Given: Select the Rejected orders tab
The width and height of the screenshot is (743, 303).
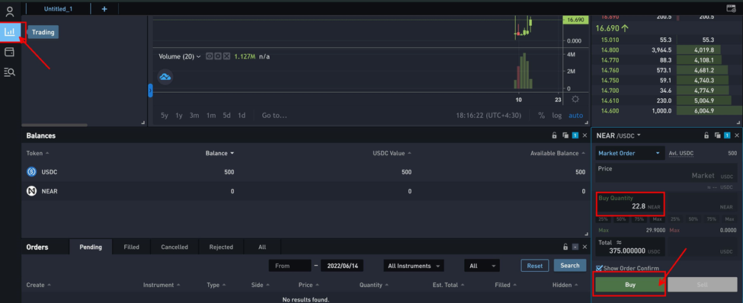Looking at the screenshot, I should (221, 247).
